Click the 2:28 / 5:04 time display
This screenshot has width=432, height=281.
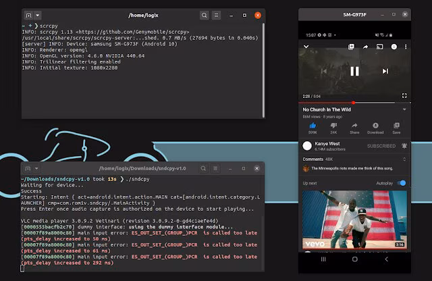tap(311, 96)
